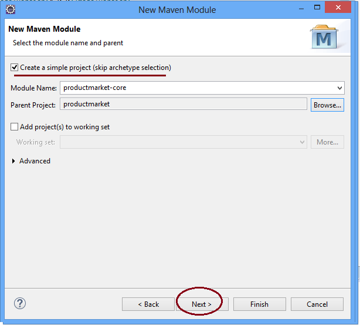Focus the Module Name input field

(202, 88)
